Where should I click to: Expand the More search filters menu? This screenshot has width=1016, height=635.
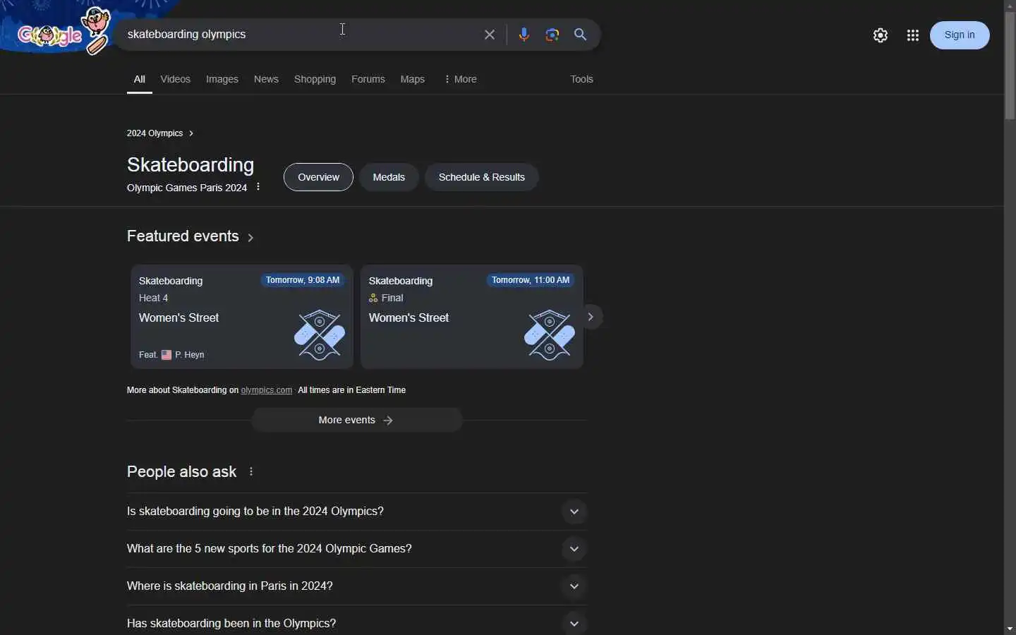461,79
